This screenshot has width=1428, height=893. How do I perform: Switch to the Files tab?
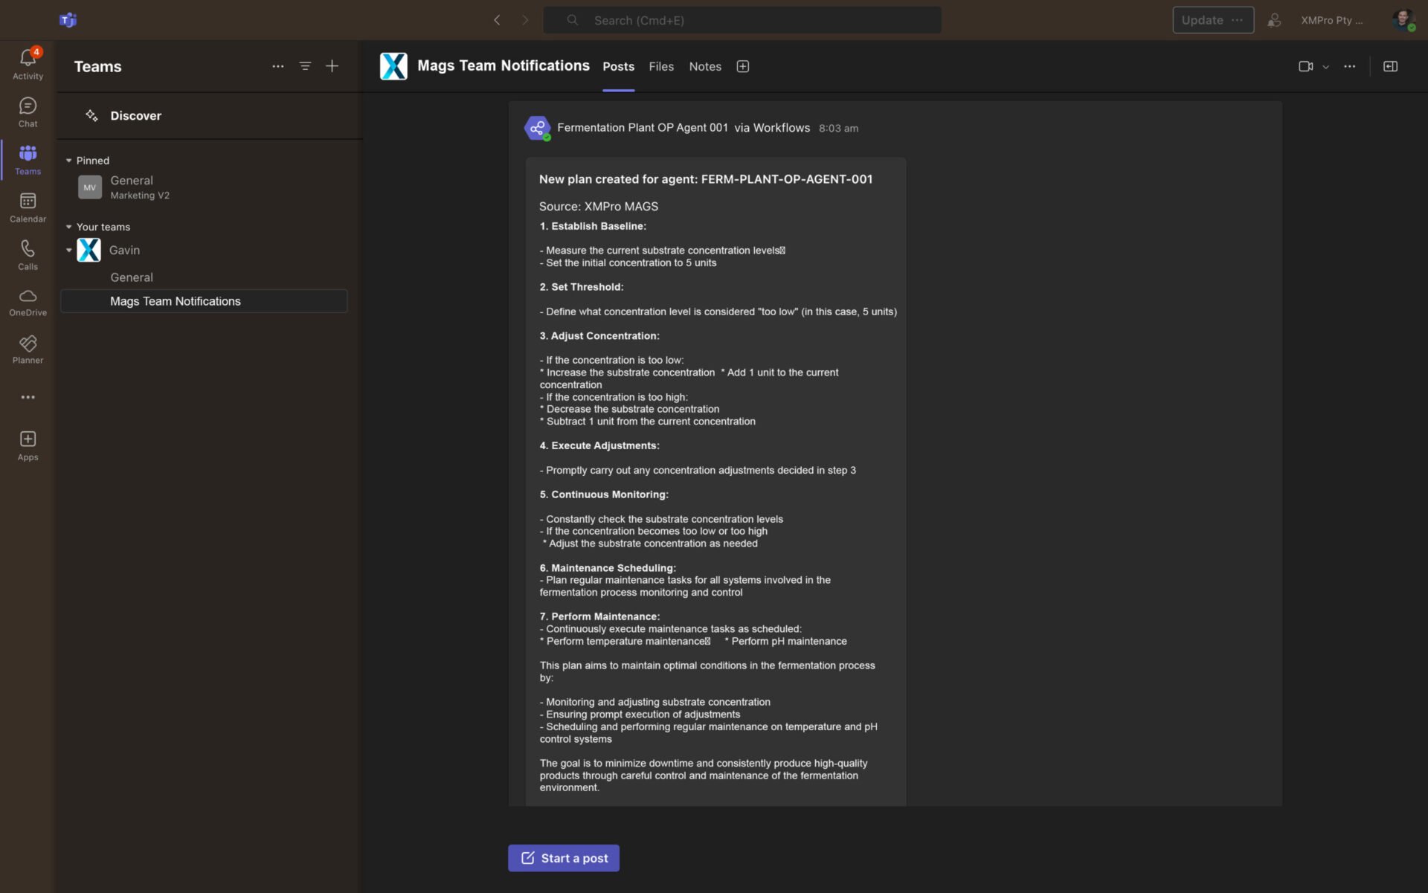tap(660, 66)
